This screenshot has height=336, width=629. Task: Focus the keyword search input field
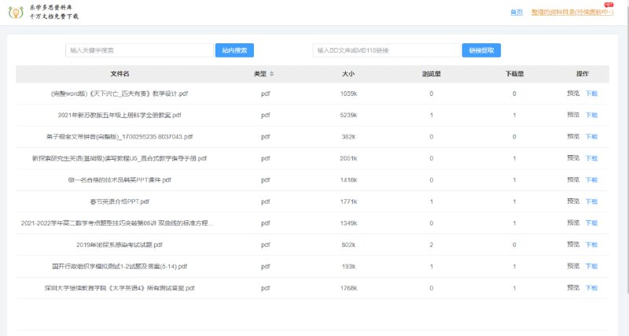(139, 50)
